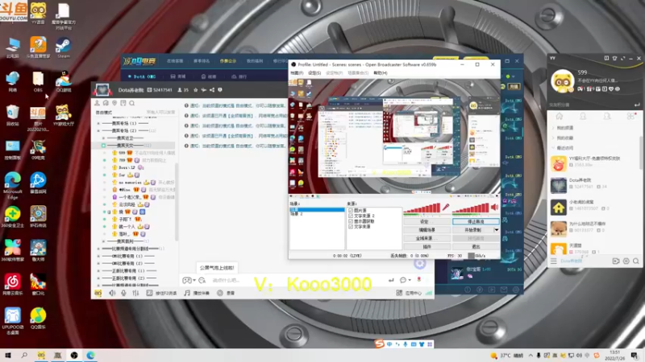
Task: Expand 贵宾专场 (2) channel group
Action: [98, 130]
